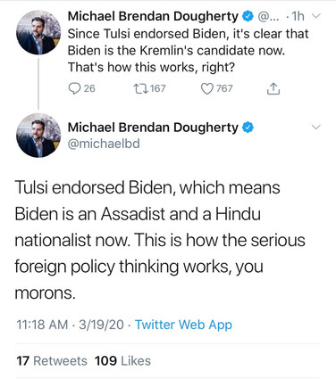The image size is (336, 379).
Task: Open the share icon on first tweet
Action: 273,88
